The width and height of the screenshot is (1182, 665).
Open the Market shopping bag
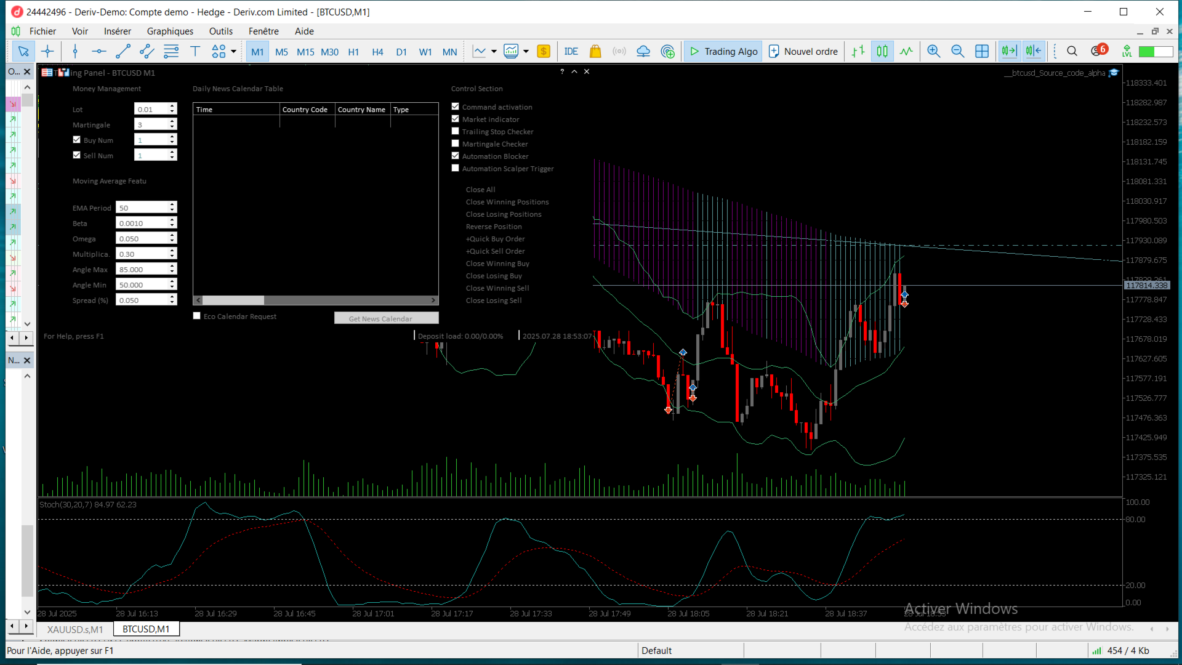(x=595, y=52)
